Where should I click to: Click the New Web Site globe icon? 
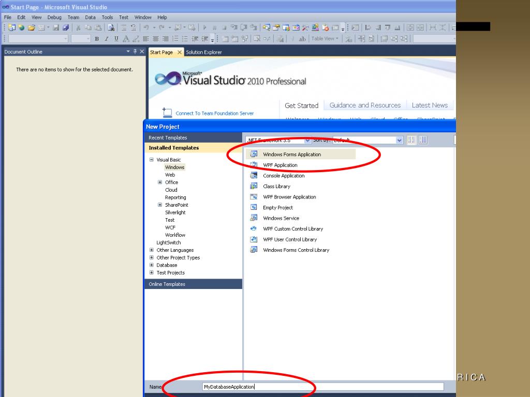(x=22, y=28)
